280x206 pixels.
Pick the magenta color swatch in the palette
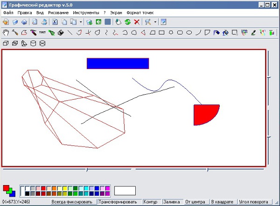coord(108,188)
